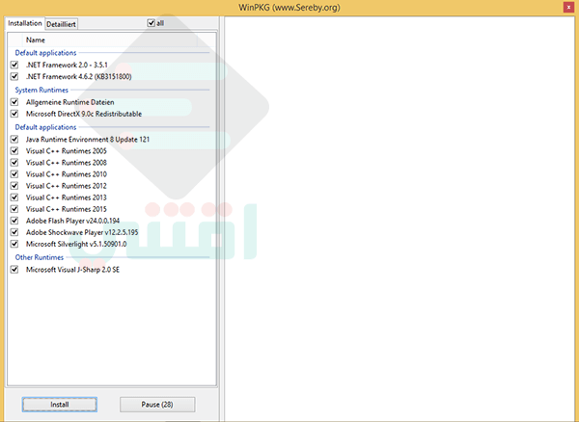Uncheck Microsoft Visual J-Sharp 2.0 SE checkbox

tap(14, 270)
